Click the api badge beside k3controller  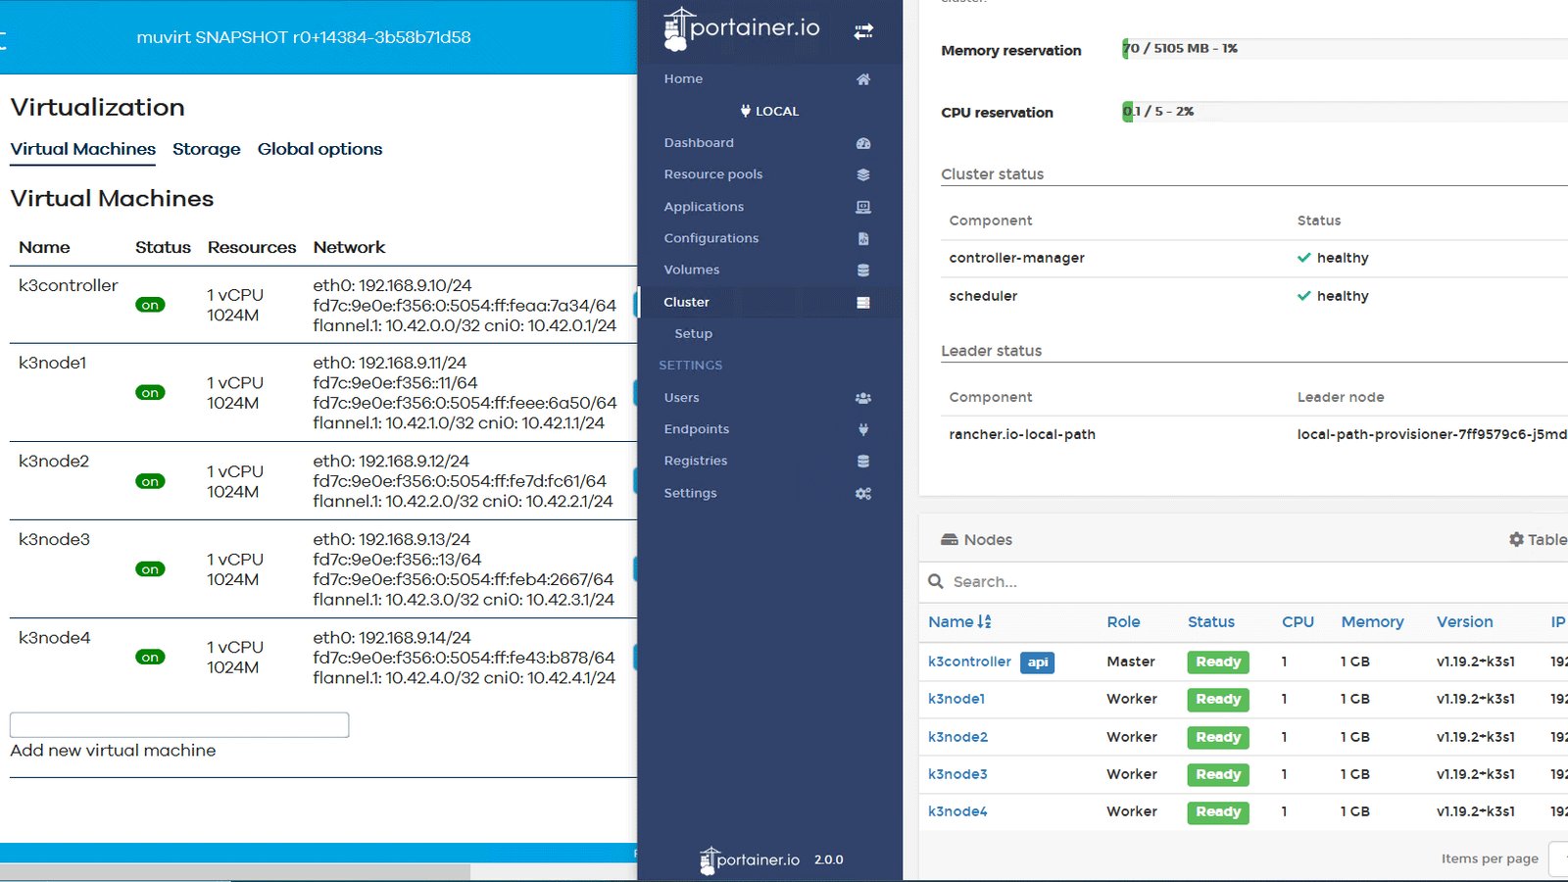[x=1037, y=662]
